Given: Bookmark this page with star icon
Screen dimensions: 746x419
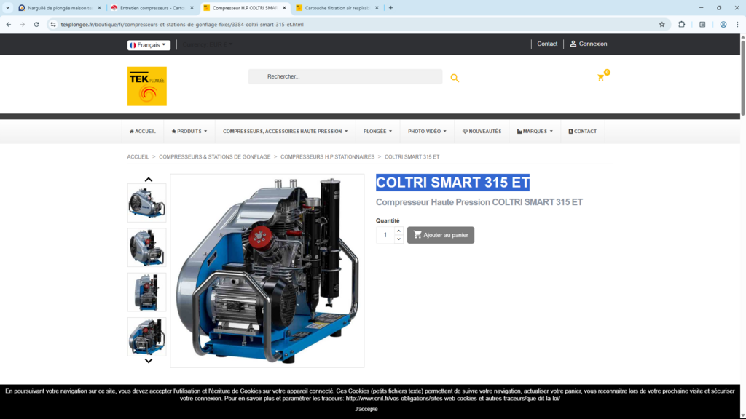Looking at the screenshot, I should pos(661,24).
